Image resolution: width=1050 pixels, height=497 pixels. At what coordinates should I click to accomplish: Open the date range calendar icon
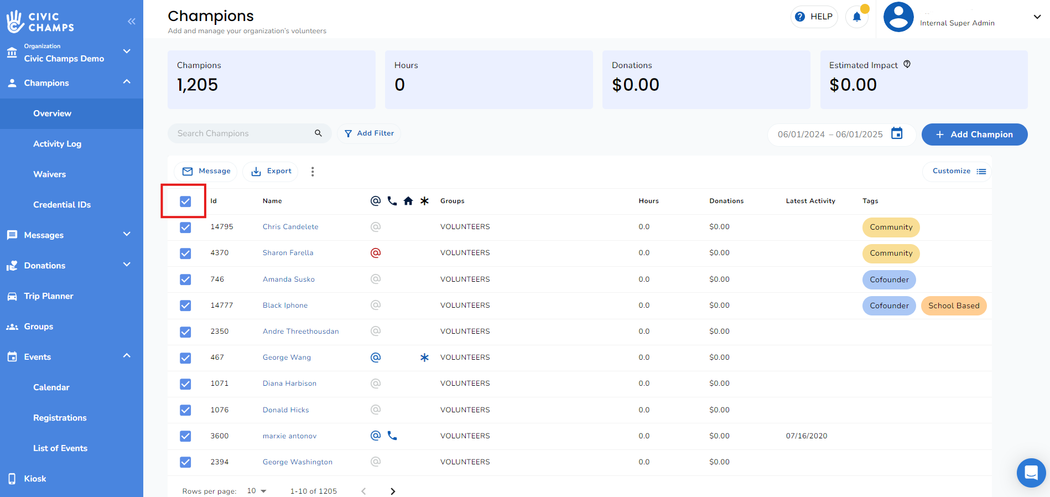point(897,133)
